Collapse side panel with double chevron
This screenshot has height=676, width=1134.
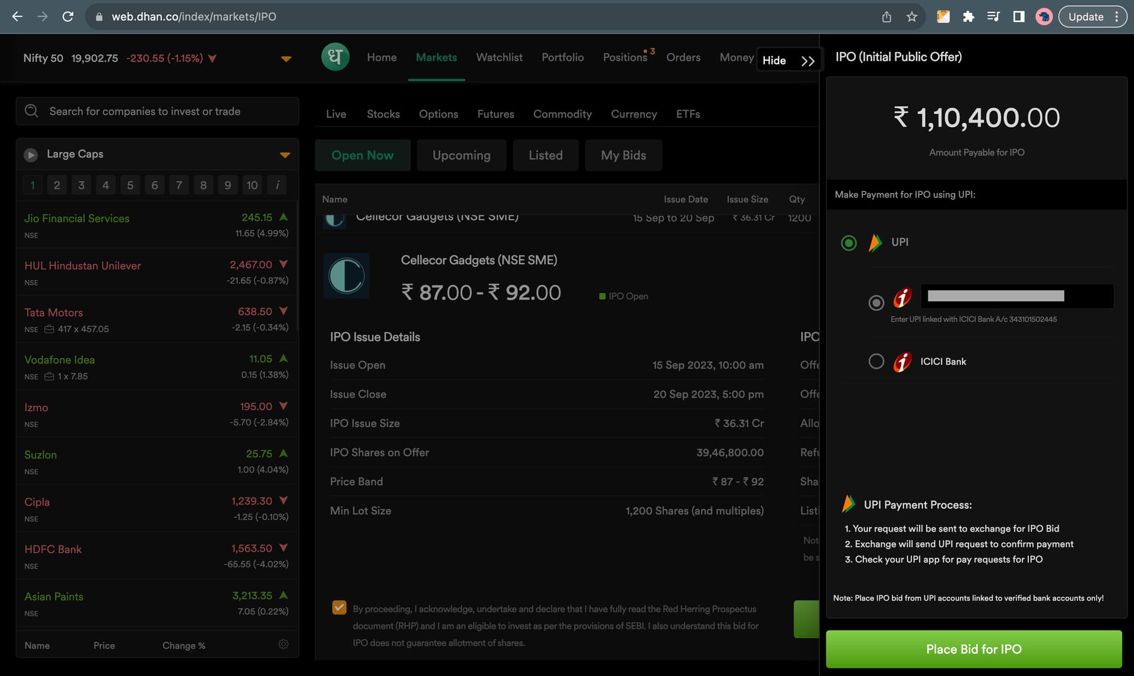808,61
